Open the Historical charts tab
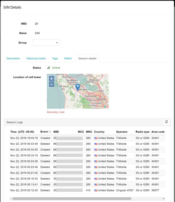This screenshot has height=202, width=175. pyautogui.click(x=36, y=58)
